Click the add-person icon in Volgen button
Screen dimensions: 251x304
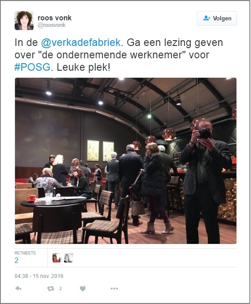pos(207,18)
